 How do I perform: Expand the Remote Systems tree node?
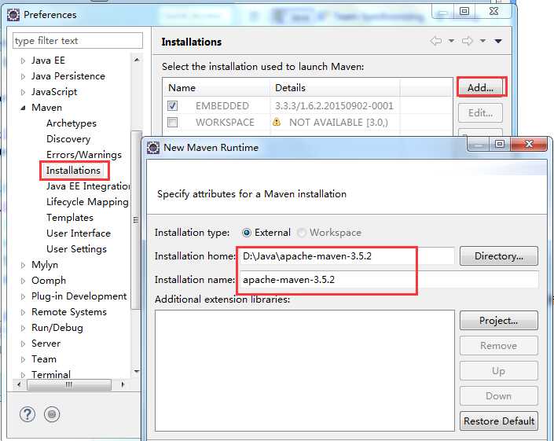point(23,312)
